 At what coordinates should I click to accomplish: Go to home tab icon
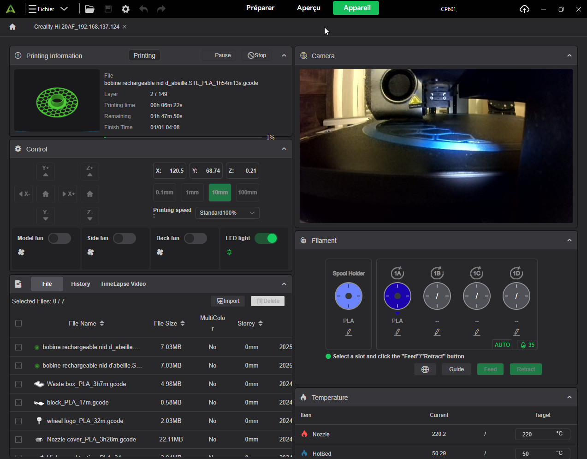coord(12,27)
